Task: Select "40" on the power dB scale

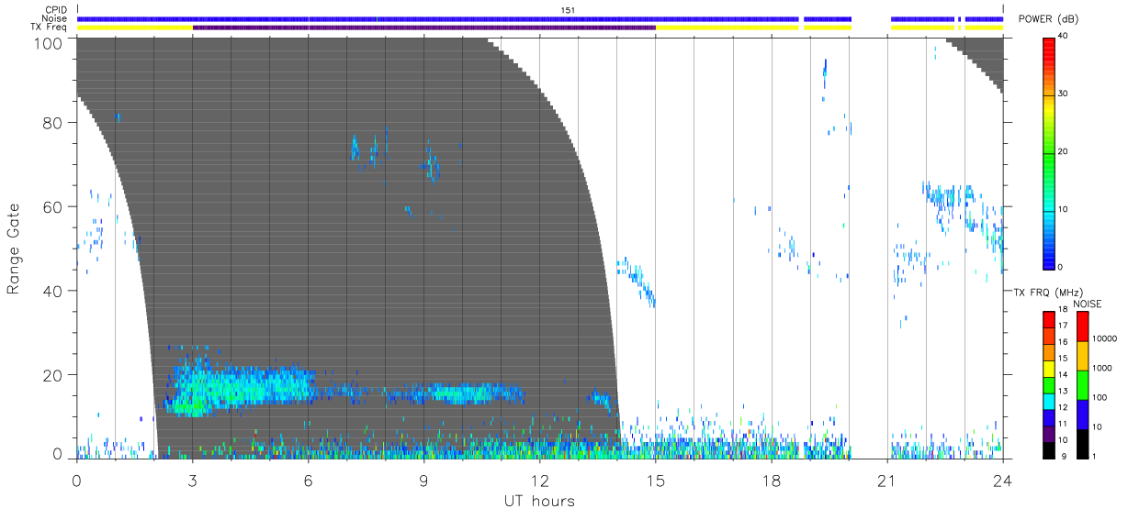Action: [x=1065, y=37]
